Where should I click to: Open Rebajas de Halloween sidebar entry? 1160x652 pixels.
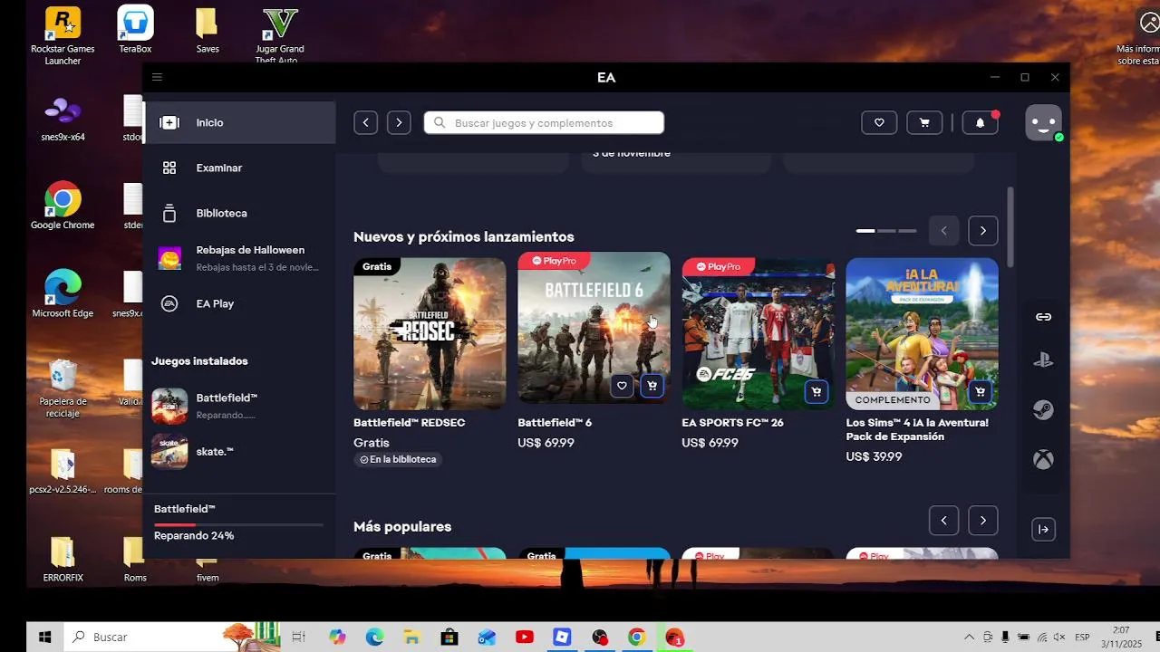tap(240, 258)
